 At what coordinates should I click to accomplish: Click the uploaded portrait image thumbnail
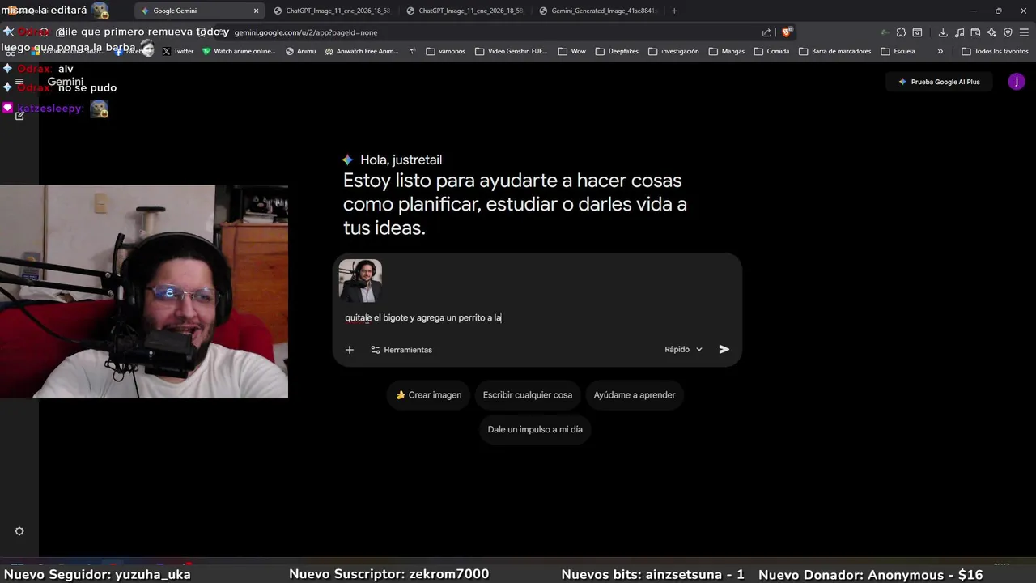click(x=360, y=280)
